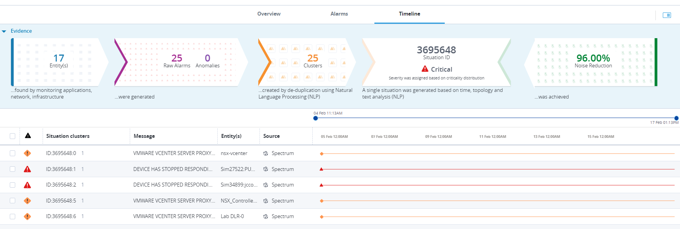Click the Spectrum source icon for Lab DLR-0 row
680x229 pixels.
click(x=266, y=217)
